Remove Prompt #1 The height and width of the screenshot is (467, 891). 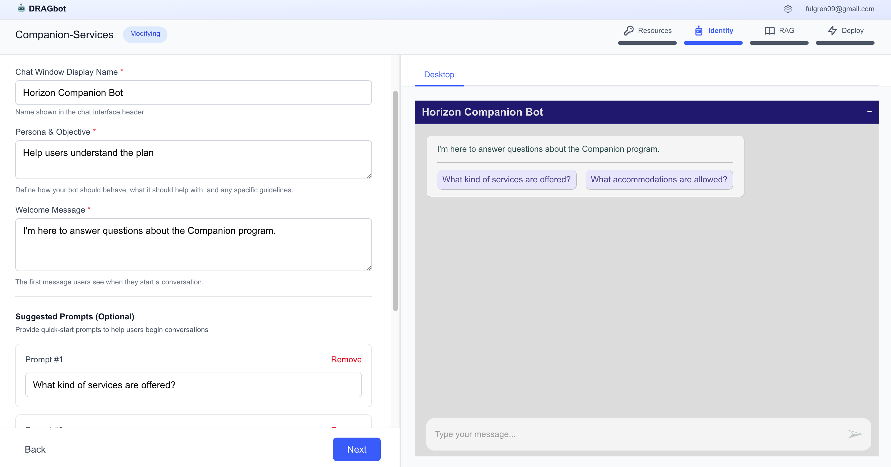click(346, 359)
